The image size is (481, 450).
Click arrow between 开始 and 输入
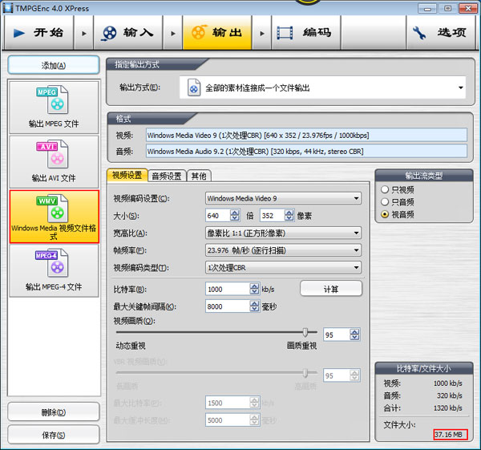(83, 33)
